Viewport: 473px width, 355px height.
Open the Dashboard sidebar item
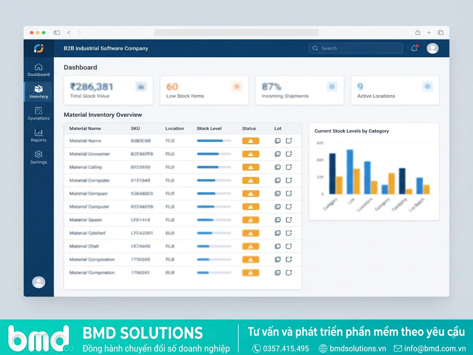tap(39, 70)
